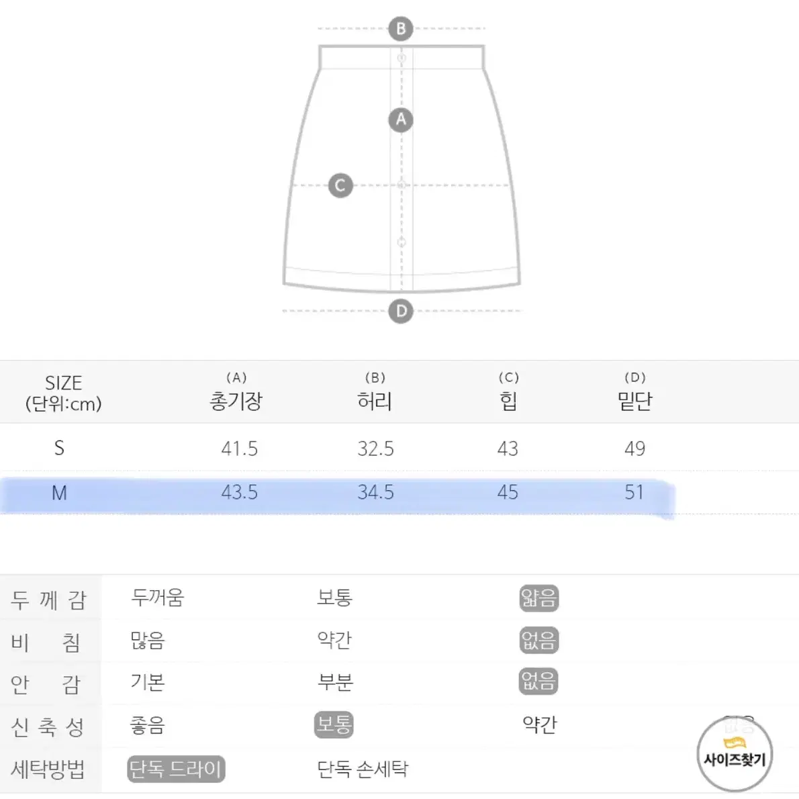Choose 좋음 elasticity option

pyautogui.click(x=147, y=724)
